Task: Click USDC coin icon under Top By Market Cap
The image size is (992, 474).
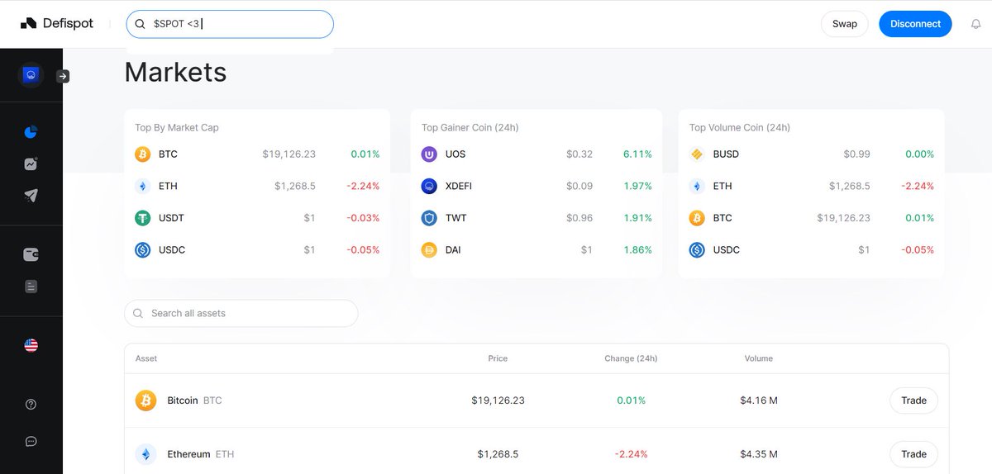Action: [142, 249]
